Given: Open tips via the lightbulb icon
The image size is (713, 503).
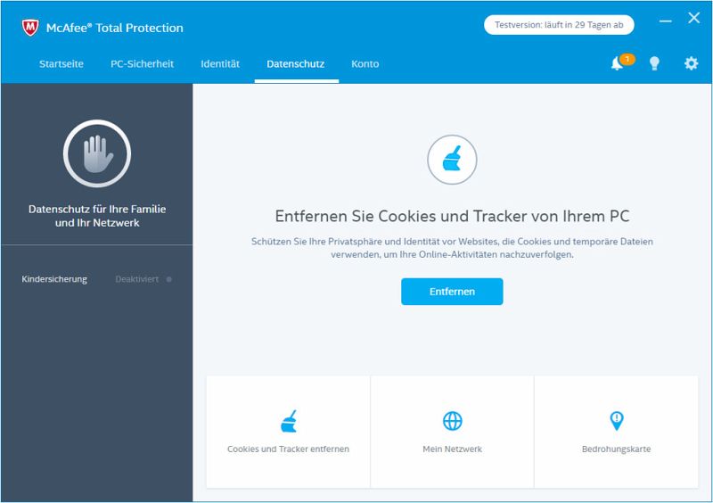Looking at the screenshot, I should pos(654,63).
